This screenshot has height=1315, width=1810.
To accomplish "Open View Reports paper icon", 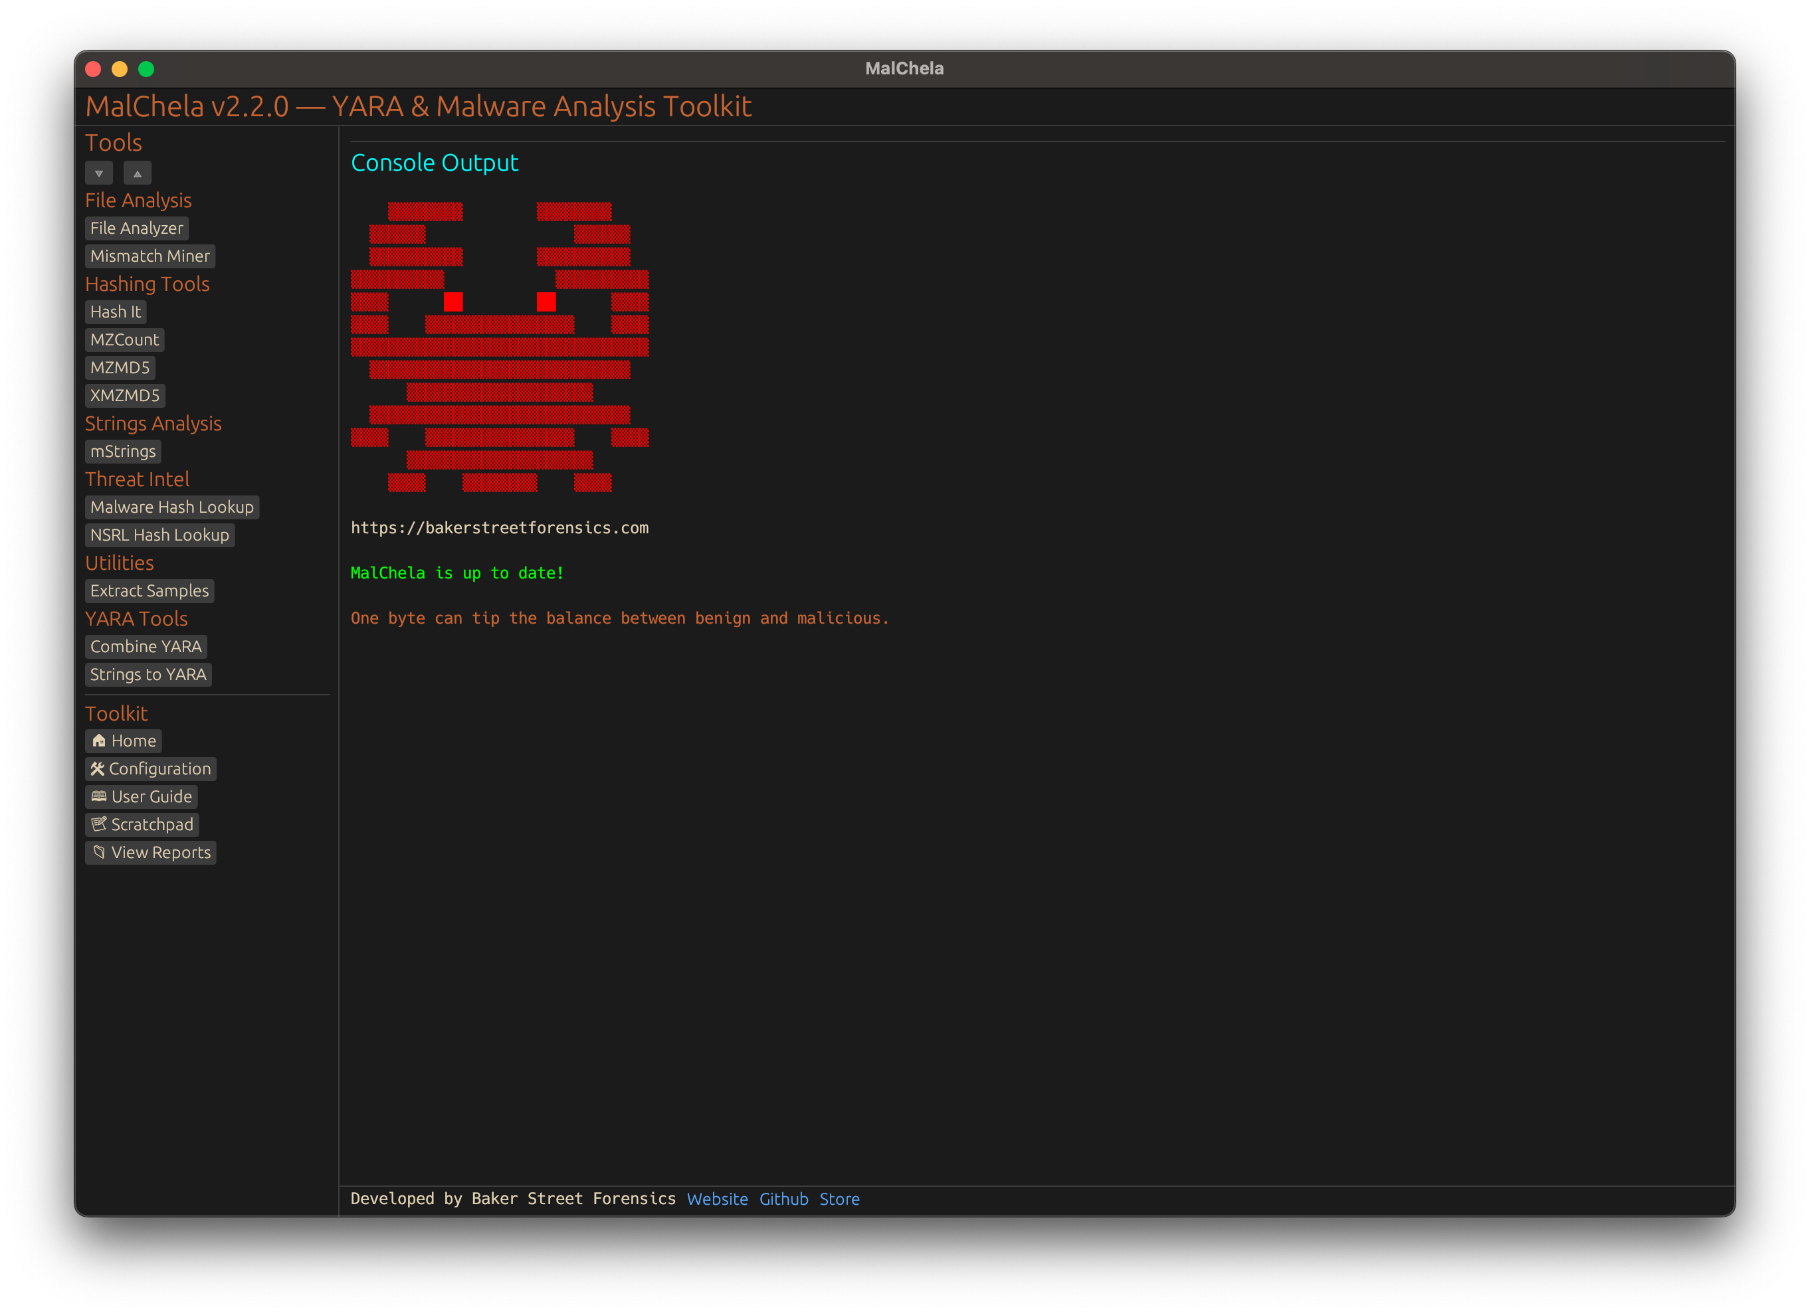I will point(151,853).
